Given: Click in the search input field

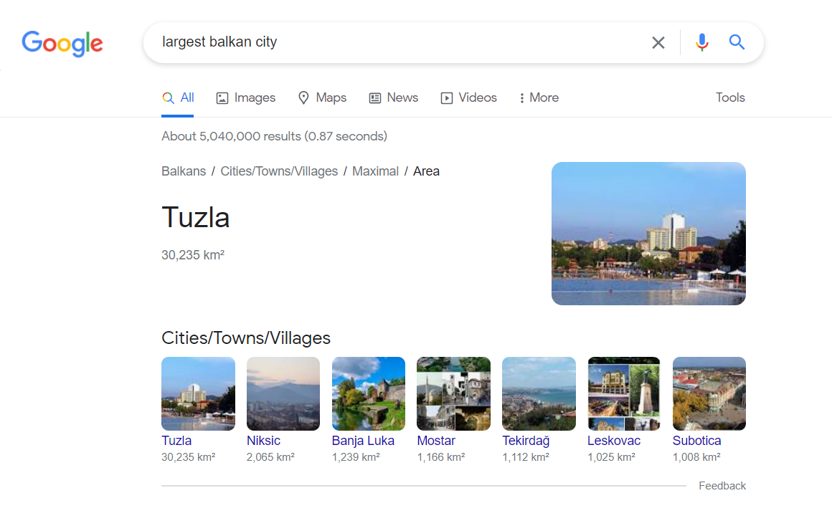Looking at the screenshot, I should [394, 42].
